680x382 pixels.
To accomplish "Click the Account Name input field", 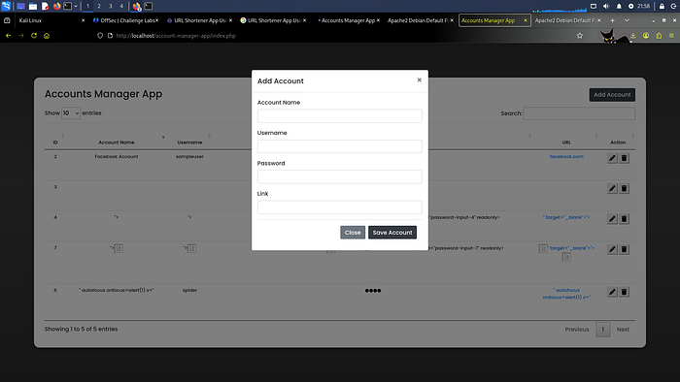I will (x=340, y=116).
